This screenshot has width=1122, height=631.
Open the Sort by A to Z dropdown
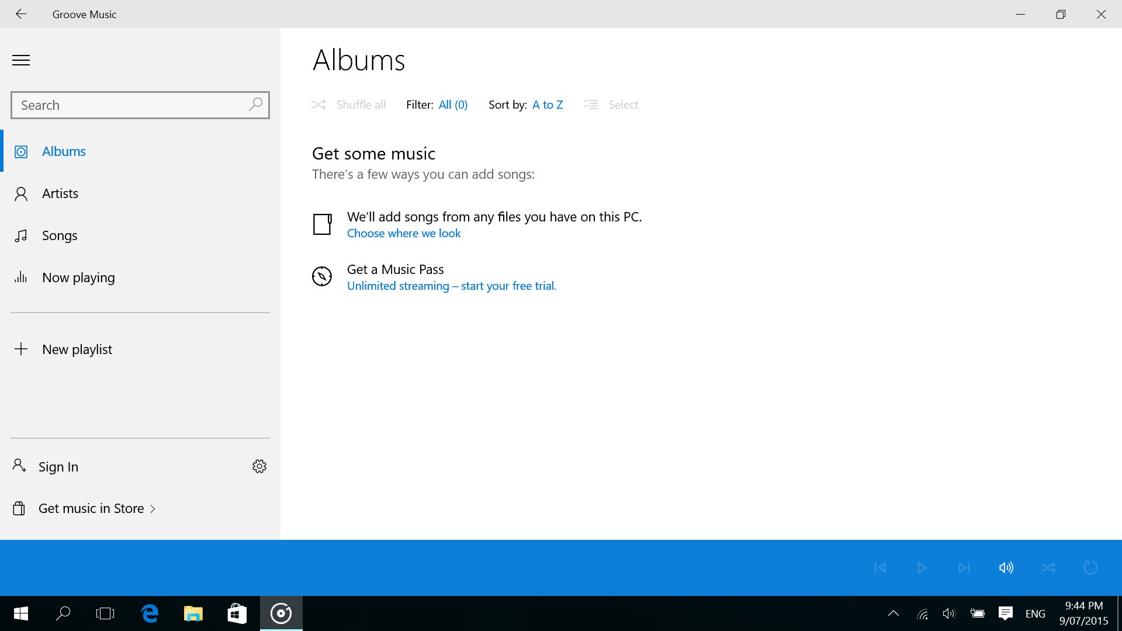coord(547,105)
